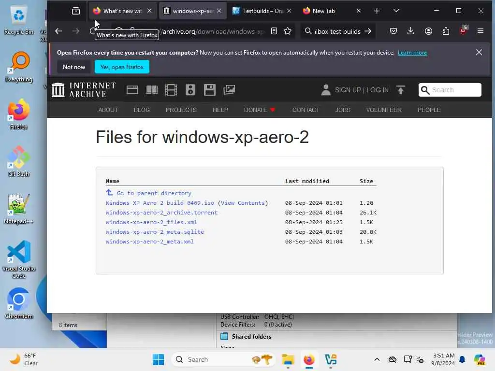495x371 pixels.
Task: Click the SIGN UP link
Action: click(x=348, y=90)
